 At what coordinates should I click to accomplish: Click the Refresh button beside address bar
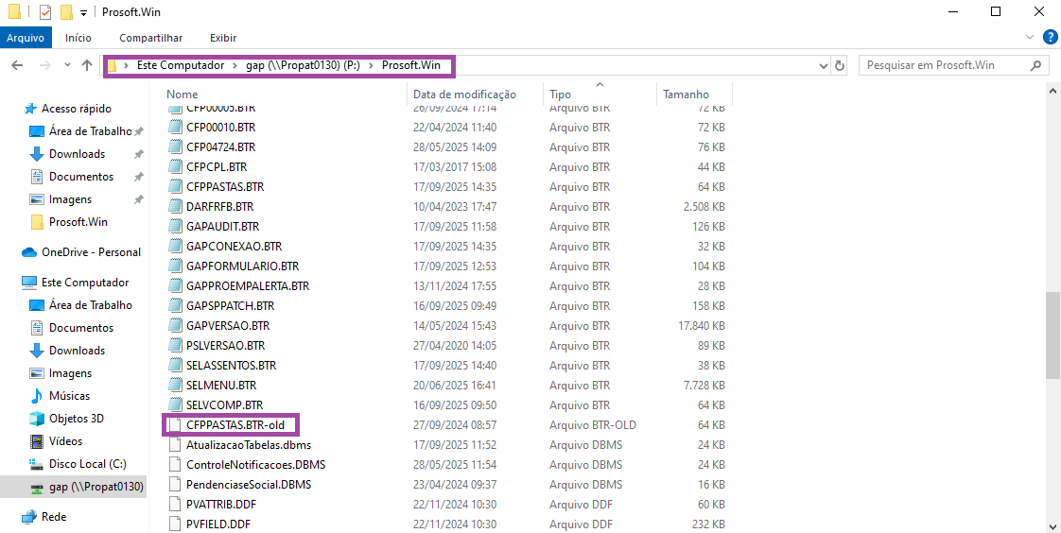(x=840, y=65)
